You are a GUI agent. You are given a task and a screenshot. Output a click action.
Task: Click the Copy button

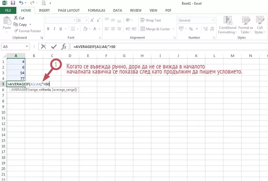point(21,25)
